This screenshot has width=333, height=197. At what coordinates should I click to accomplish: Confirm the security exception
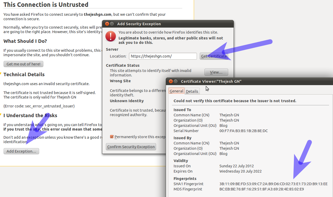click(x=131, y=147)
